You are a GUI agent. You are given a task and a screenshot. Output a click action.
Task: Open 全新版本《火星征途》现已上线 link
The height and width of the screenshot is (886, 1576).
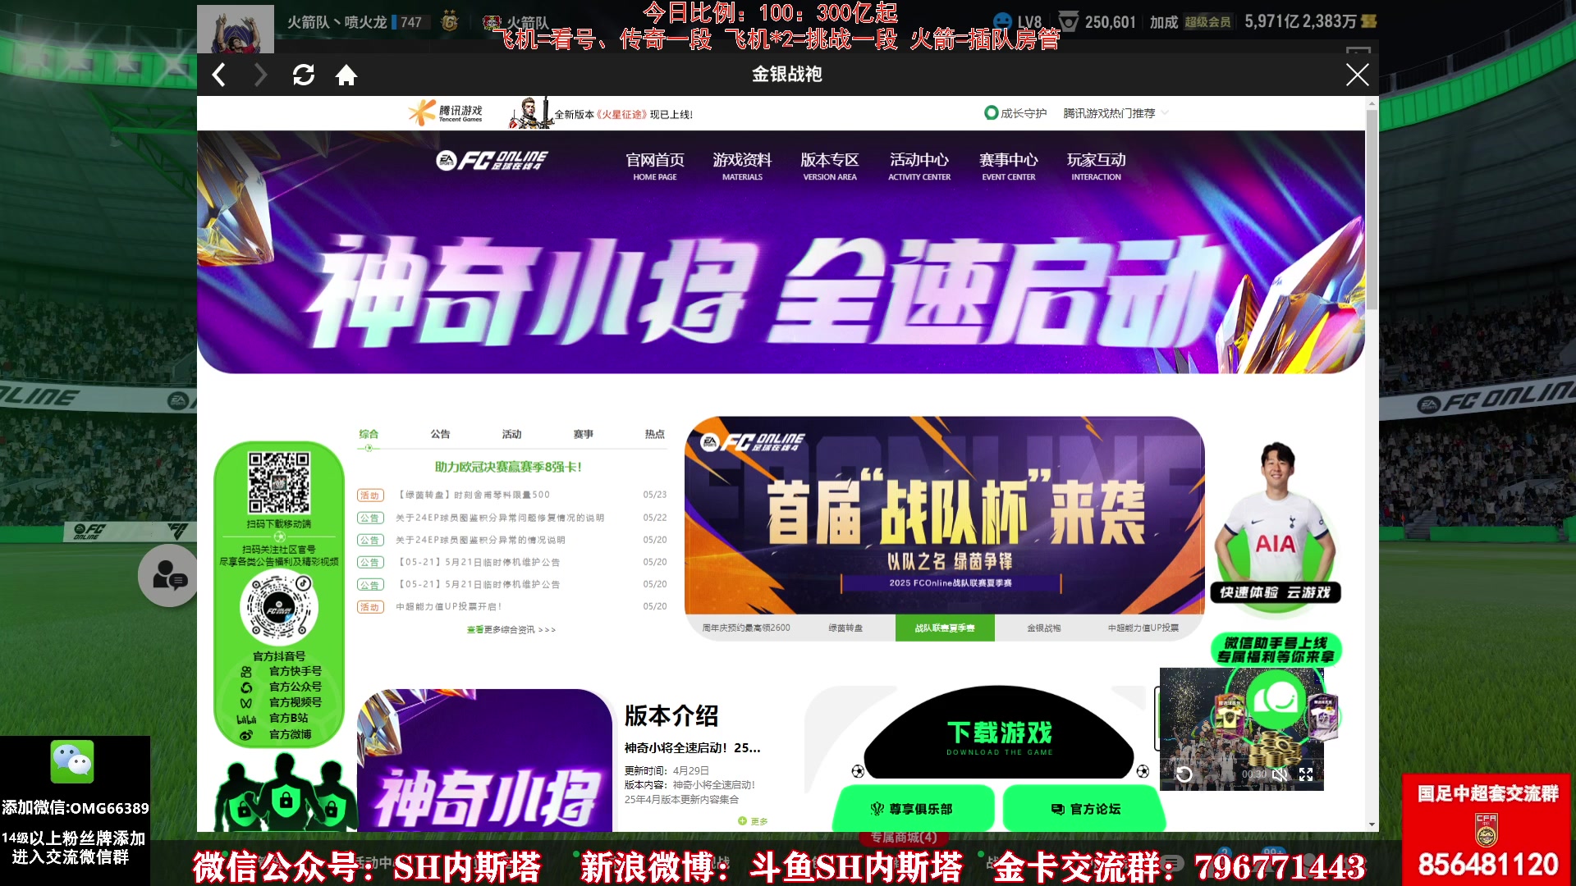(623, 114)
